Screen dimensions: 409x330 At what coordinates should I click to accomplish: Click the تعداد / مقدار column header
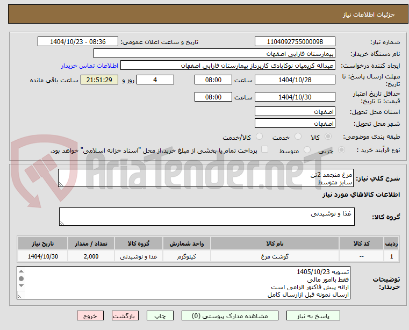91,243
